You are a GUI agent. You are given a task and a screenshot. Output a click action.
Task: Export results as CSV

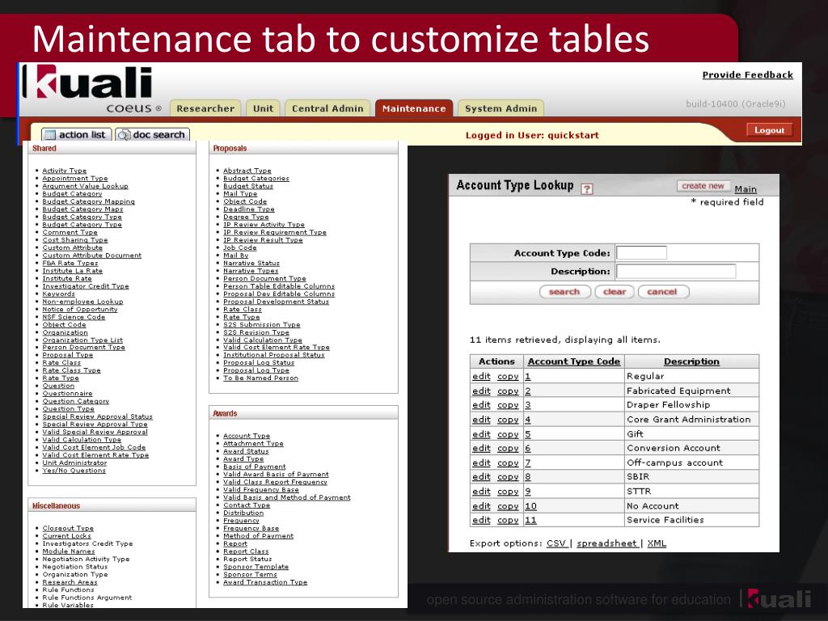coord(556,543)
